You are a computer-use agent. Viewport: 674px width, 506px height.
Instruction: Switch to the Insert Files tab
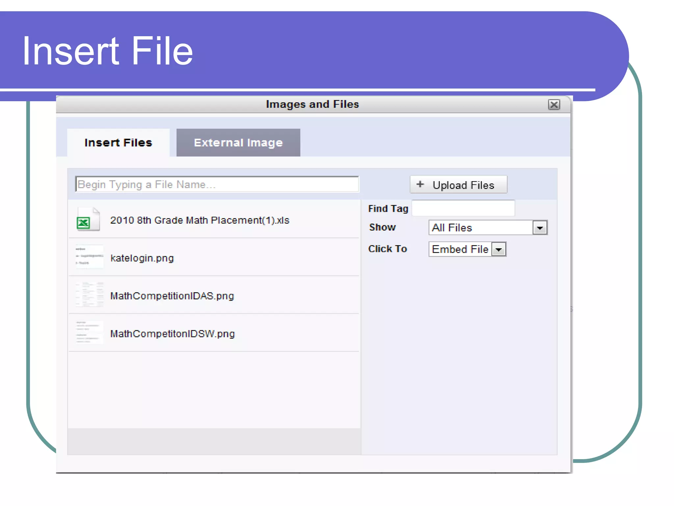[x=118, y=143]
